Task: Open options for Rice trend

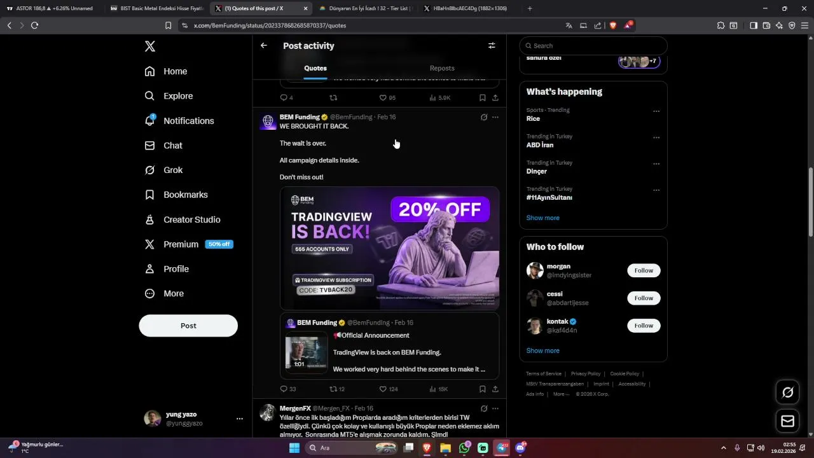Action: click(656, 111)
